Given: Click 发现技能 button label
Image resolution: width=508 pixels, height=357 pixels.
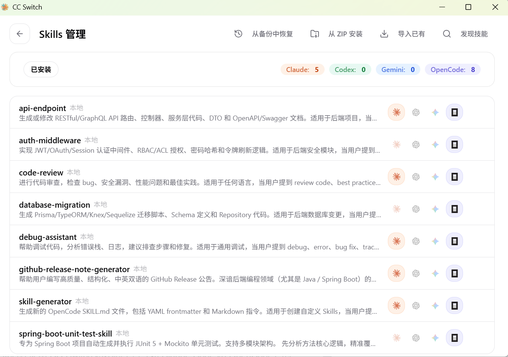Looking at the screenshot, I should (474, 34).
